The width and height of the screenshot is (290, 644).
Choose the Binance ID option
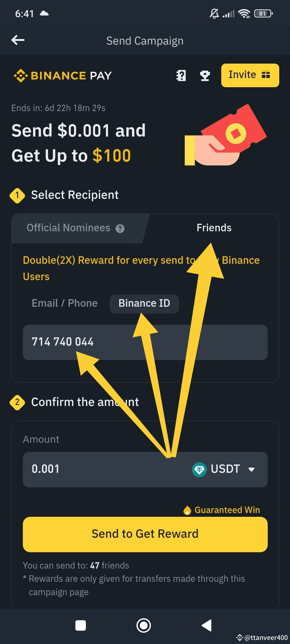tap(144, 303)
